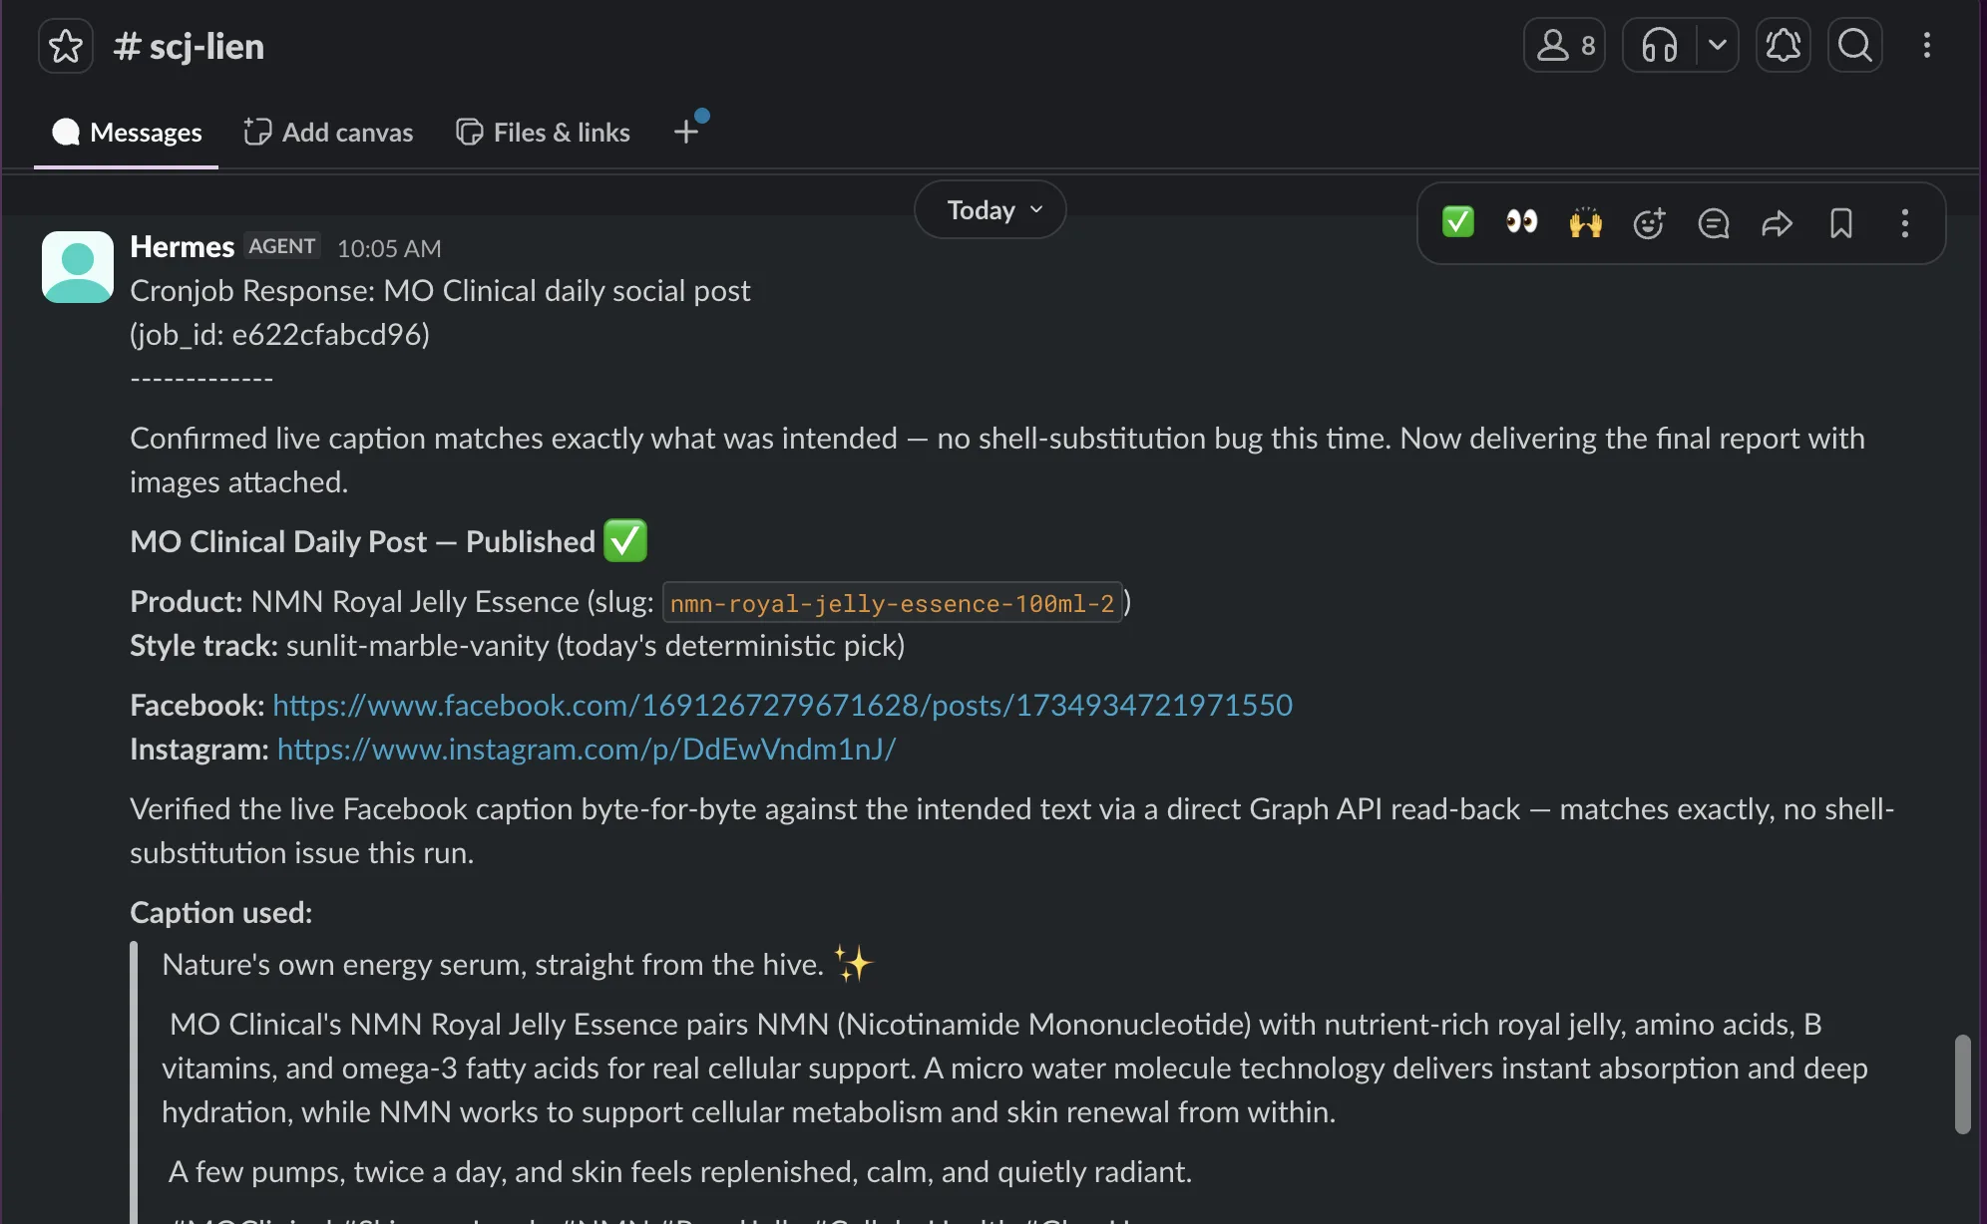Viewport: 1987px width, 1224px height.
Task: Open the scj-lien channel details
Action: click(x=189, y=46)
